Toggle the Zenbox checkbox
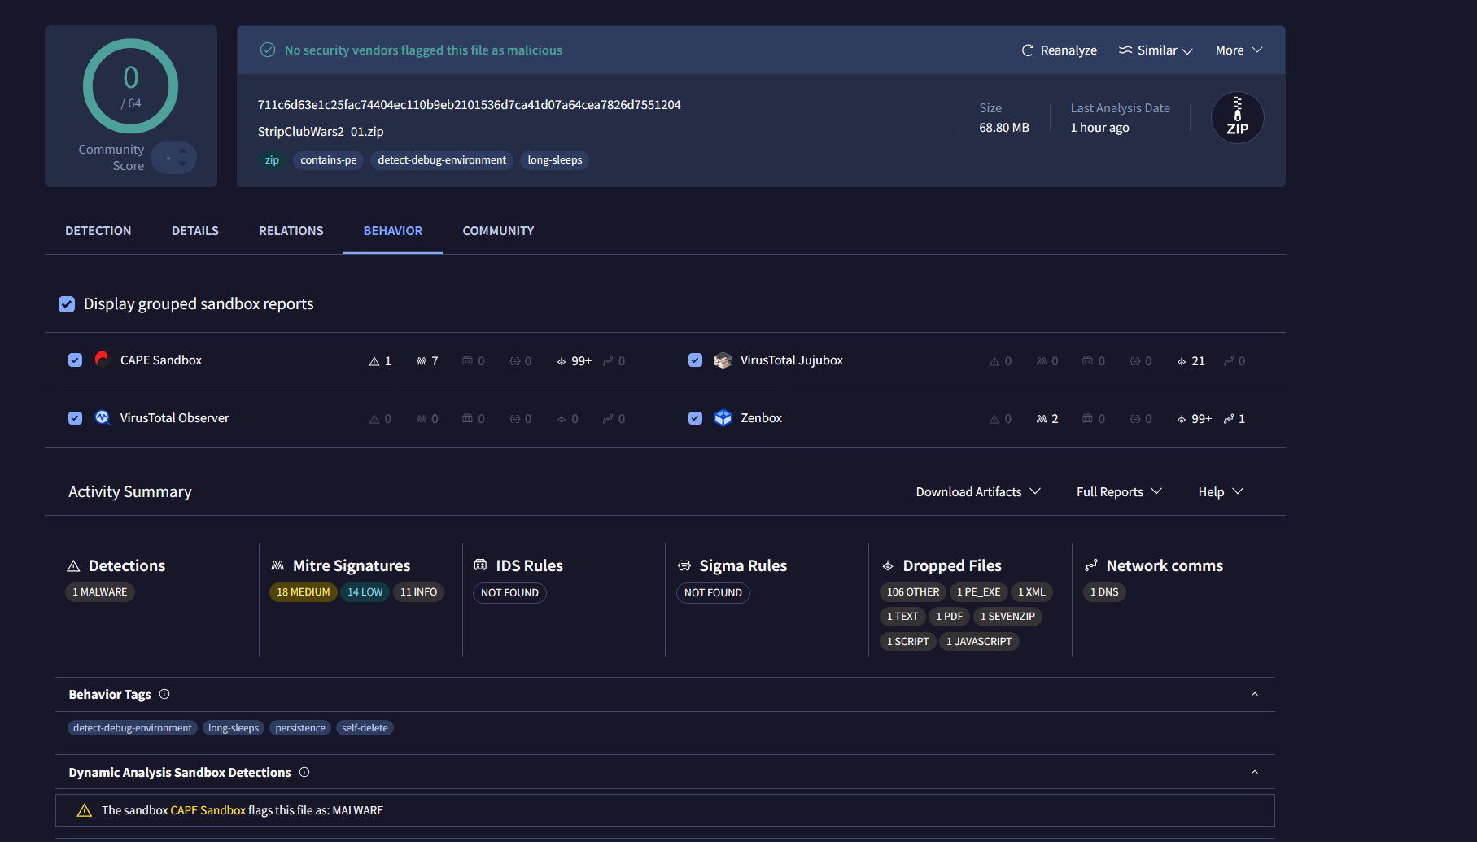 point(695,418)
